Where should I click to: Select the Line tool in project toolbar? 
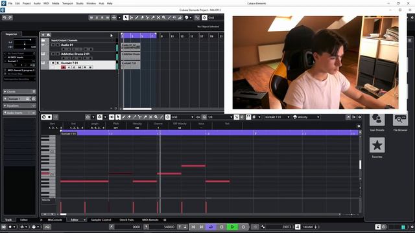click(x=169, y=17)
